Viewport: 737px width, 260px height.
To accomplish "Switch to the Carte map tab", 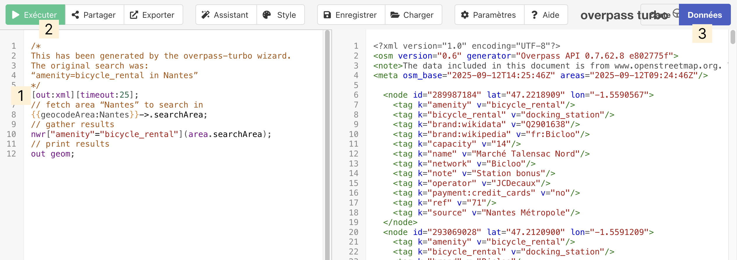I will [660, 15].
